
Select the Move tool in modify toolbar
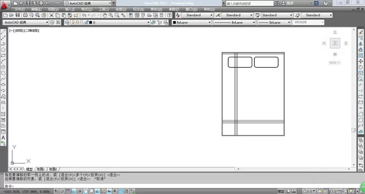[x=361, y=61]
